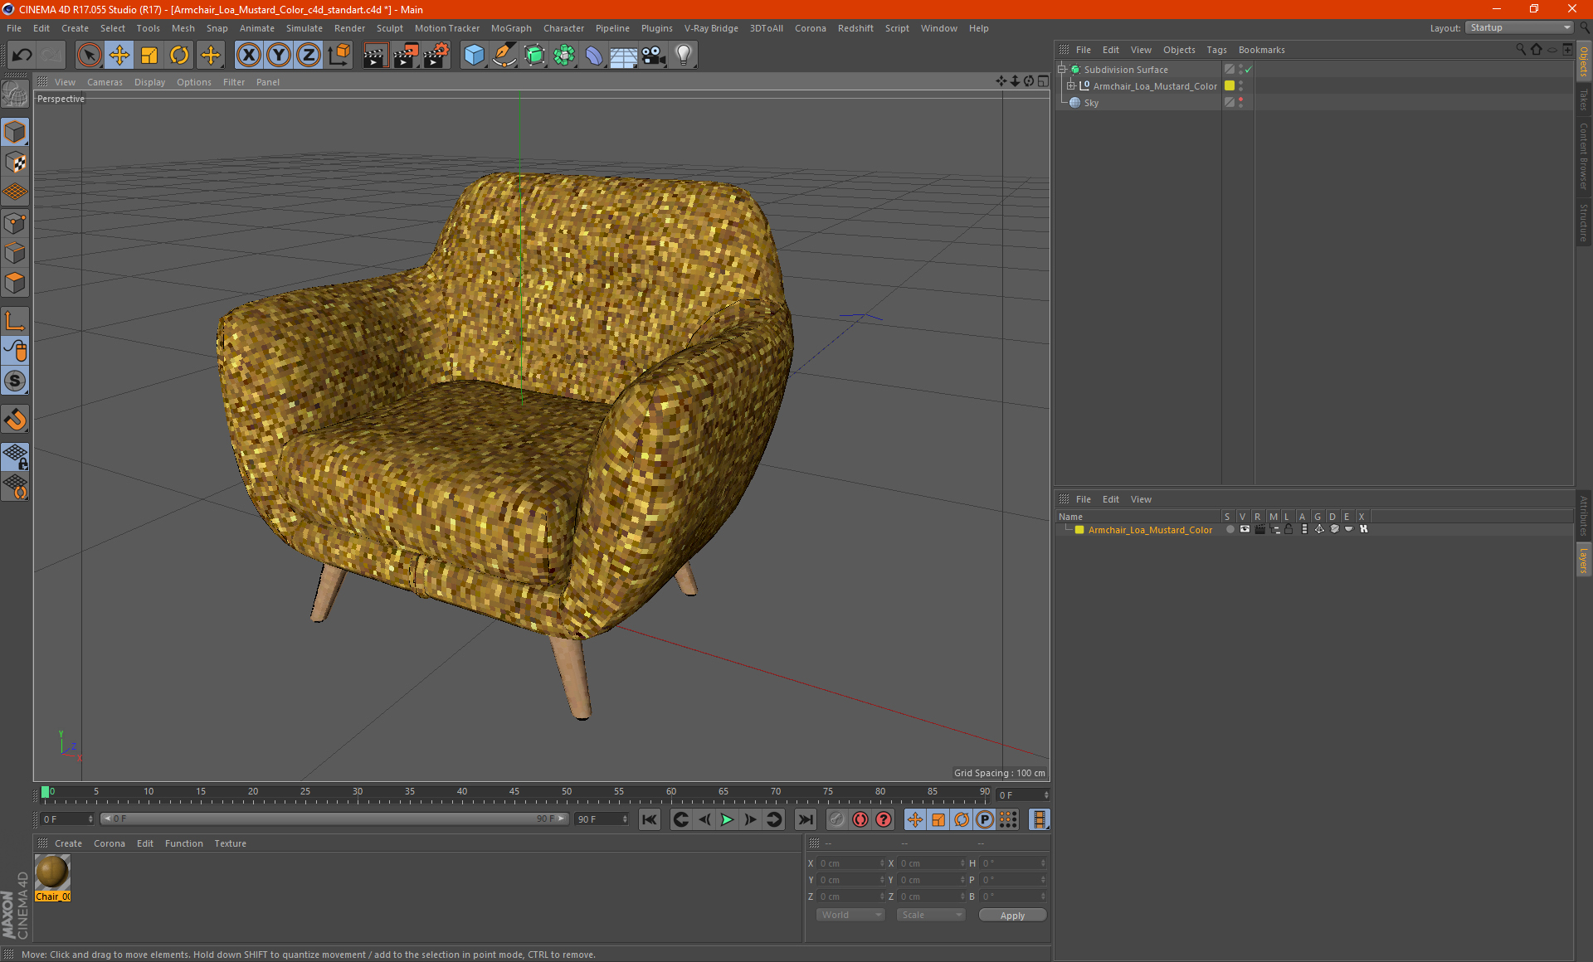Toggle Y axis lock
Image resolution: width=1593 pixels, height=962 pixels.
pyautogui.click(x=279, y=56)
